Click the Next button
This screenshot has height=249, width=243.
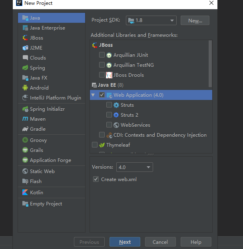point(125,242)
